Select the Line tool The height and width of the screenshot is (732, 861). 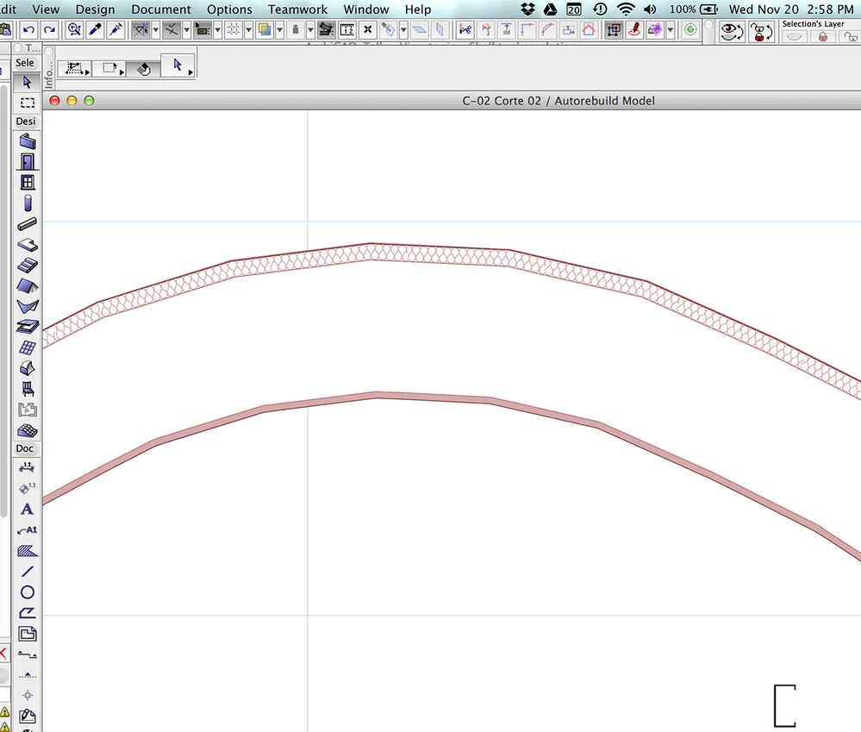[x=27, y=572]
